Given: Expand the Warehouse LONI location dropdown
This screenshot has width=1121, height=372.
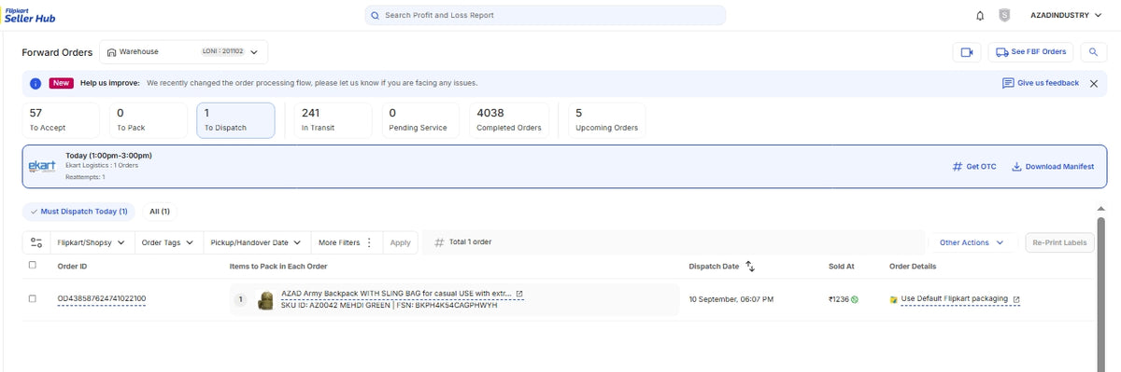Looking at the screenshot, I should (183, 52).
